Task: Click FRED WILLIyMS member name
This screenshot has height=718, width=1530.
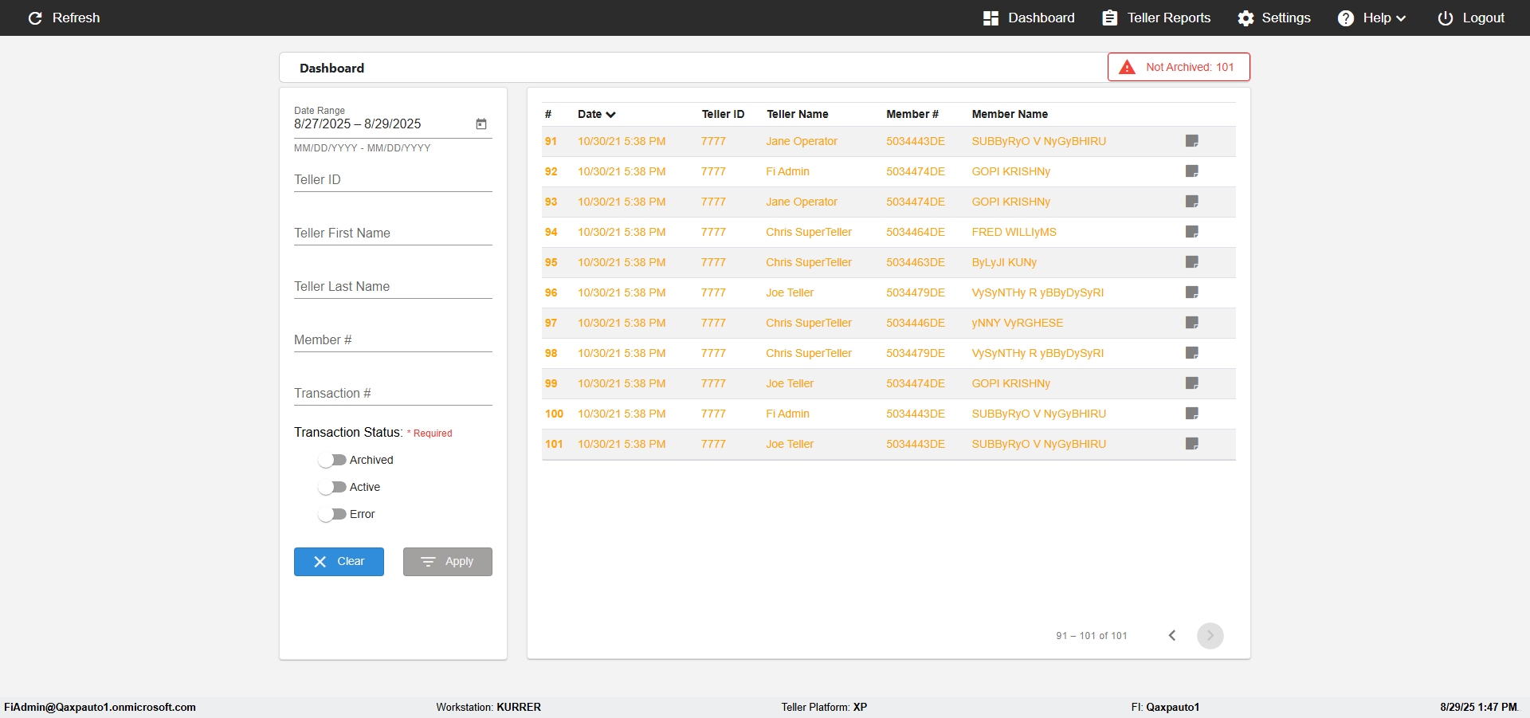Action: coord(1014,232)
